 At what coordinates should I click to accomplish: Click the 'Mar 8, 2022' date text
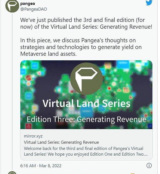(x=50, y=166)
